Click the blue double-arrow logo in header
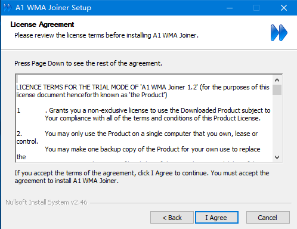The width and height of the screenshot is (297, 229). click(x=279, y=33)
